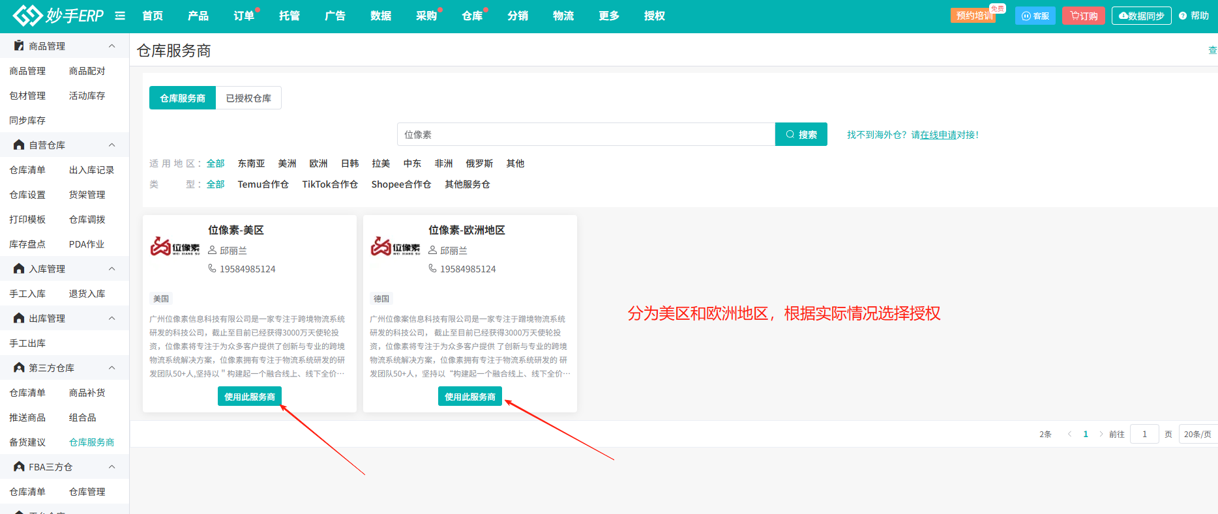This screenshot has height=514, width=1218.
Task: Open the 订单 top menu
Action: [244, 16]
